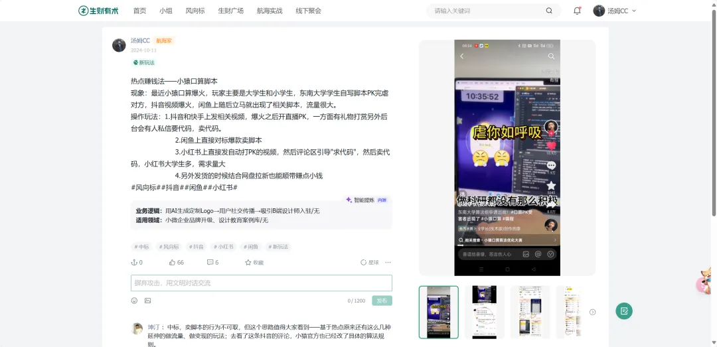Click the 星球 icon button
The width and height of the screenshot is (717, 347).
(x=370, y=263)
